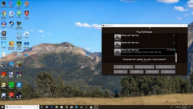Screen dimensions: 193x109
Task: Open the blue cloud desktop shortcut
Action: (x=19, y=35)
